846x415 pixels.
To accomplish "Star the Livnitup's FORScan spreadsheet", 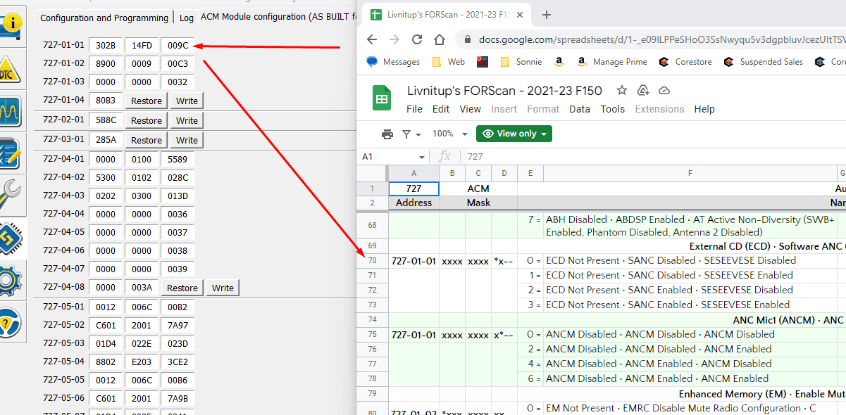I will (x=621, y=90).
